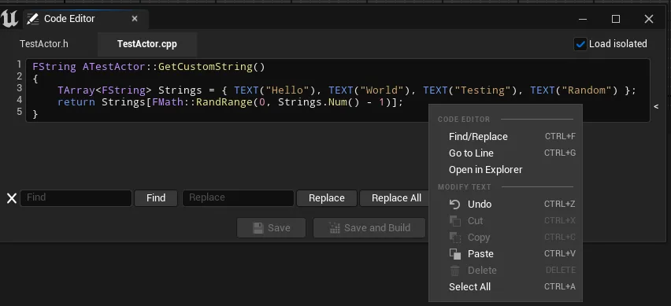Choose Cut in the context menu
Image resolution: width=671 pixels, height=306 pixels.
tap(506, 221)
